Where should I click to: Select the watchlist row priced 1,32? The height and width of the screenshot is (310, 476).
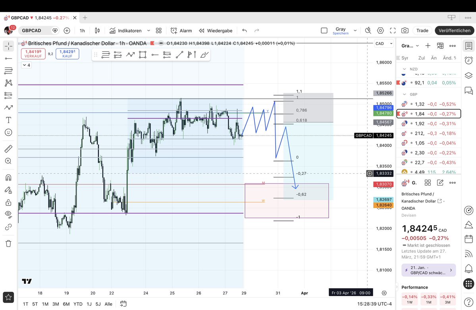[428, 104]
